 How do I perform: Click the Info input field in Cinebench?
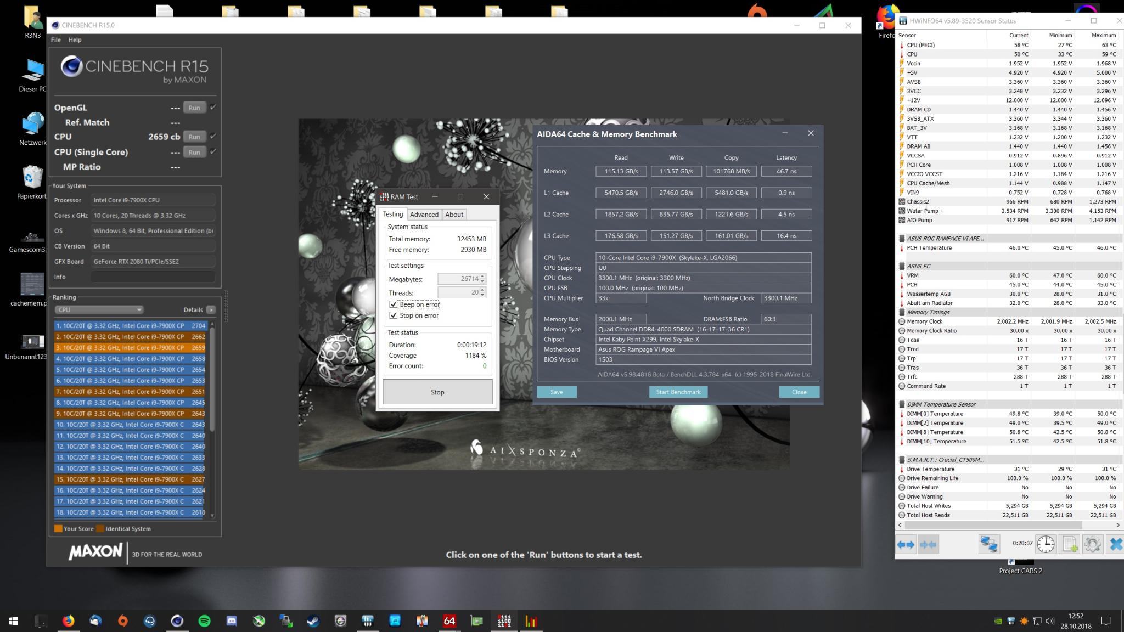[154, 277]
